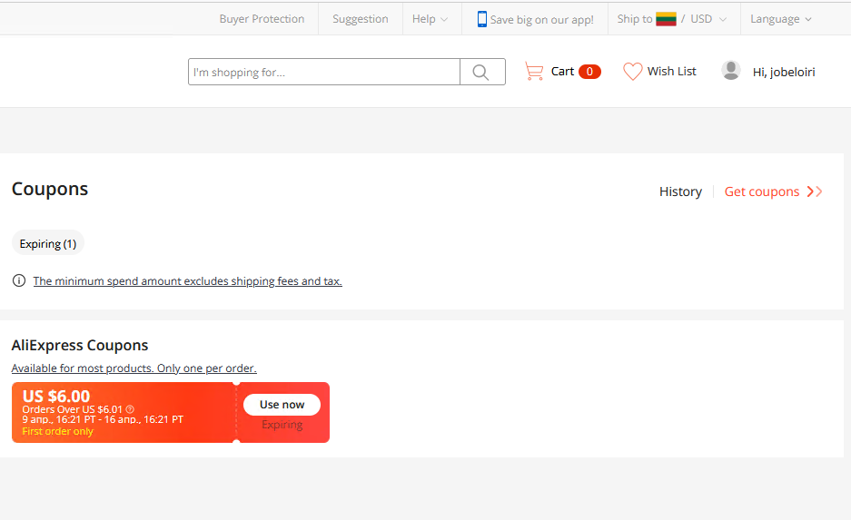Click the info icon beside minimum spend note

pyautogui.click(x=19, y=281)
